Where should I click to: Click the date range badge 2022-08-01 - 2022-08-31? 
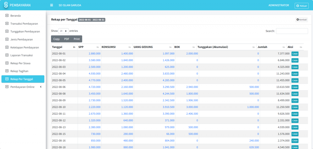coord(92,20)
